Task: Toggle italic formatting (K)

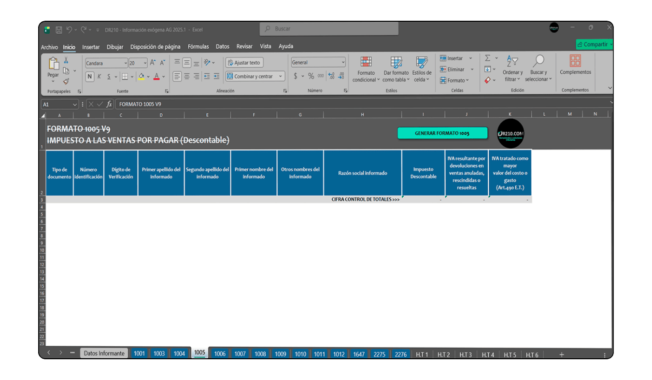Action: click(99, 77)
